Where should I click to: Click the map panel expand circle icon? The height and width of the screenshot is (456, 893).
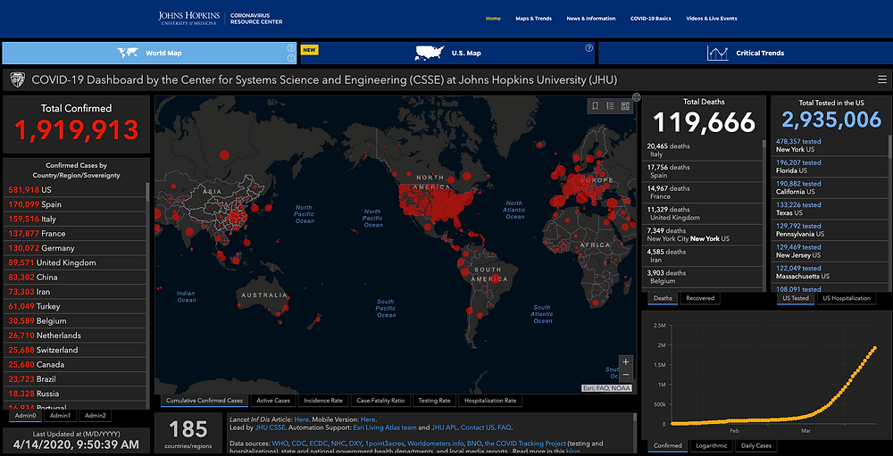[637, 97]
